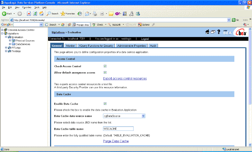Click Data Cache table name field

(118, 129)
